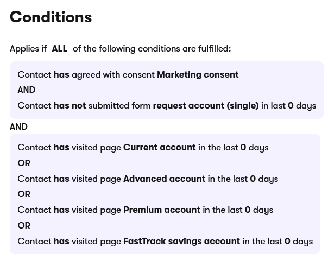Click the days value in the Premium account condition
Viewport: 328px width, 260px height.
coord(248,210)
